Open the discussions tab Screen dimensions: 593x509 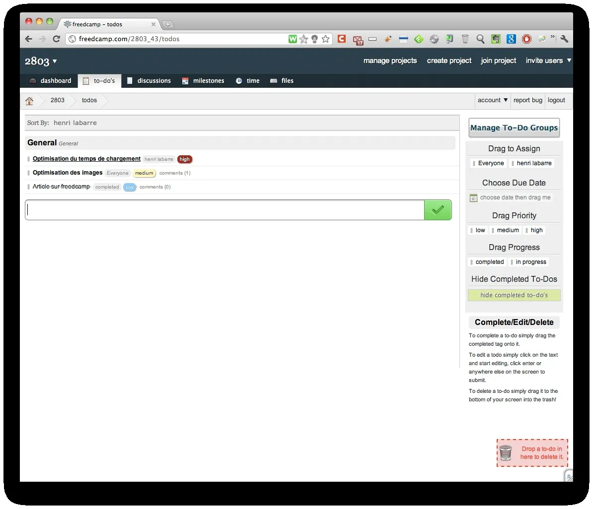[148, 81]
